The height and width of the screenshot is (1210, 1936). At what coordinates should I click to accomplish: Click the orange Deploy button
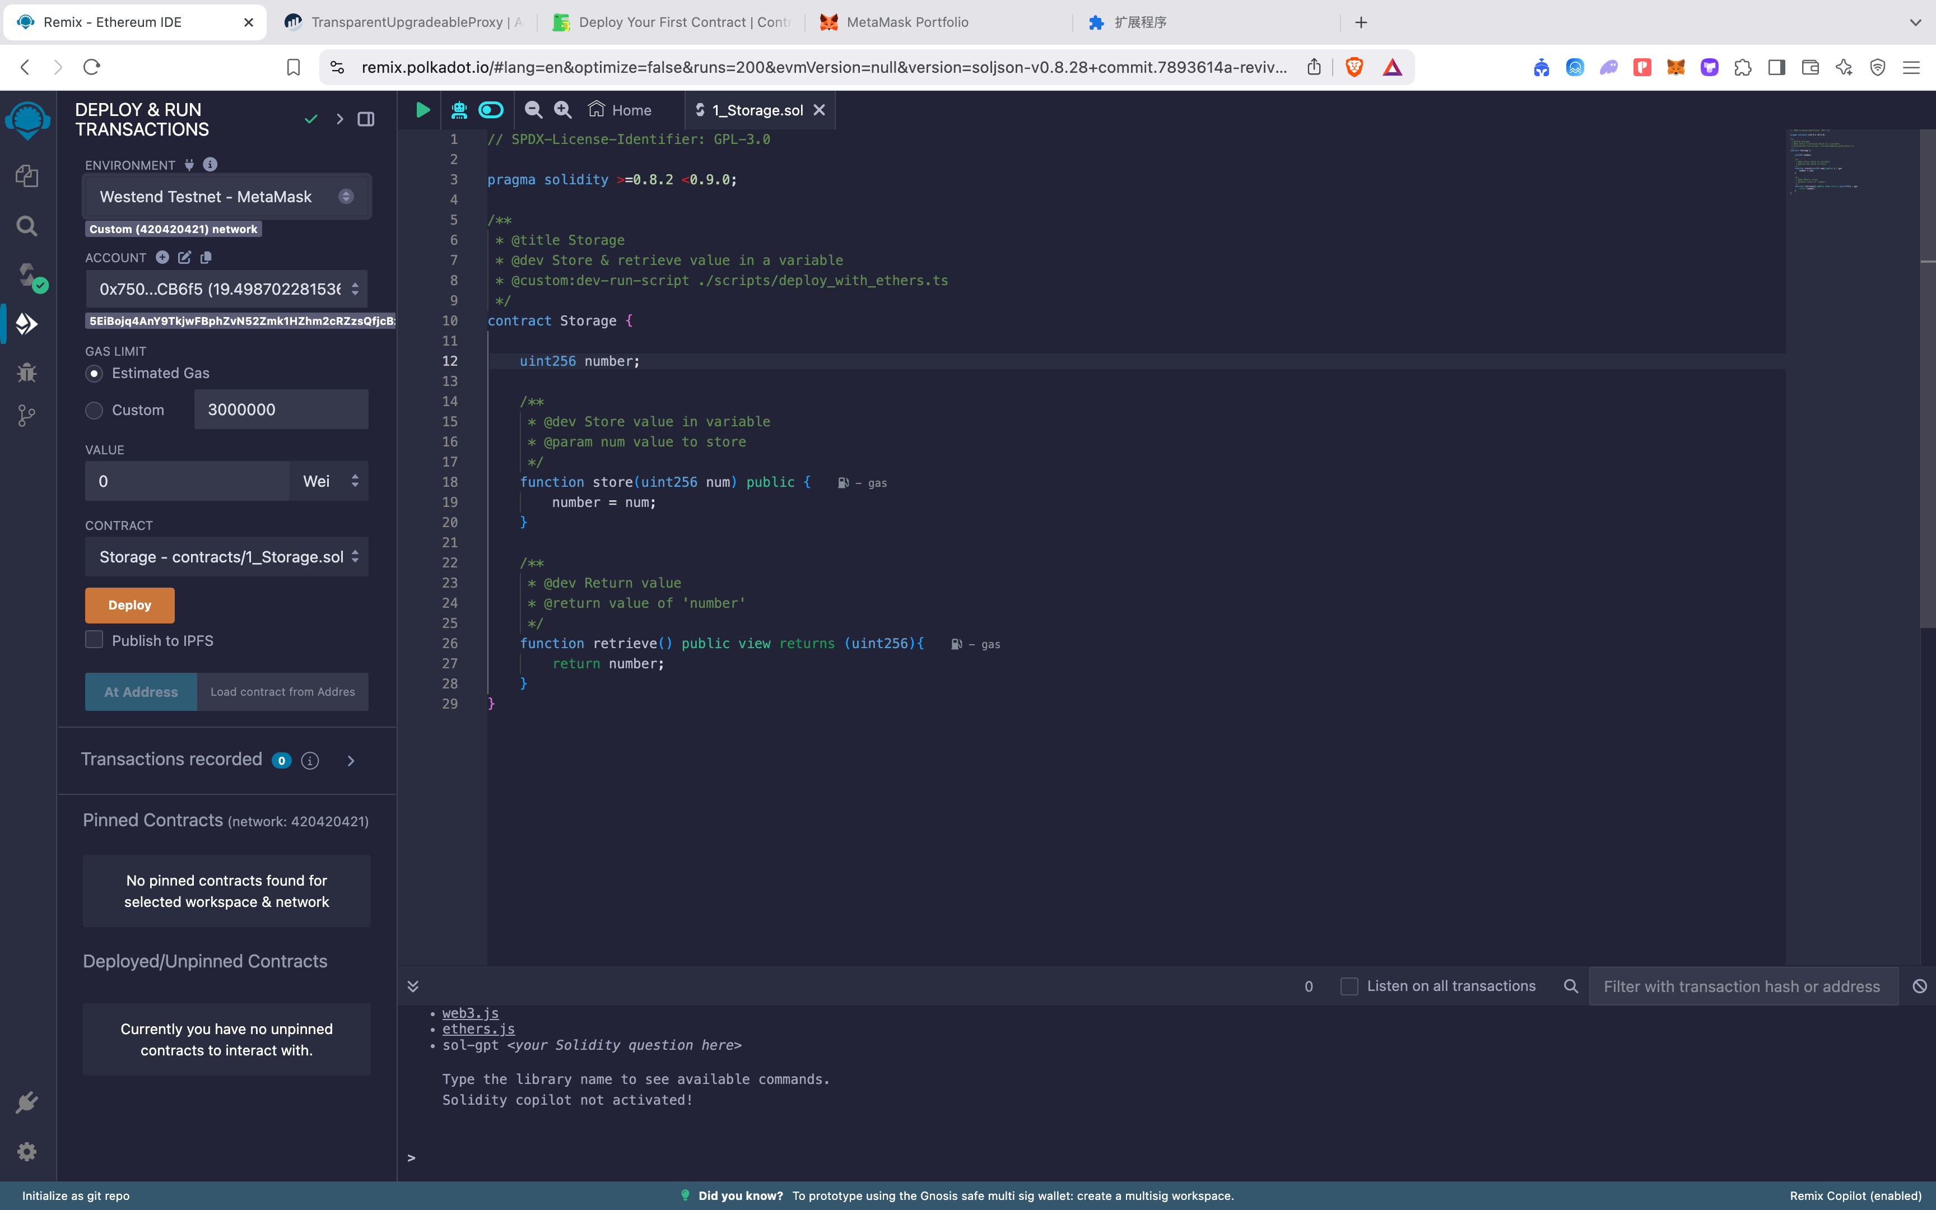coord(129,605)
